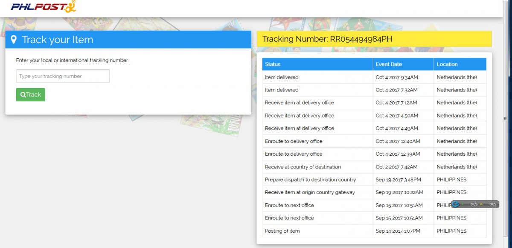Click Prepare dispatch to destination country row
The height and width of the screenshot is (248, 512).
pyautogui.click(x=310, y=180)
